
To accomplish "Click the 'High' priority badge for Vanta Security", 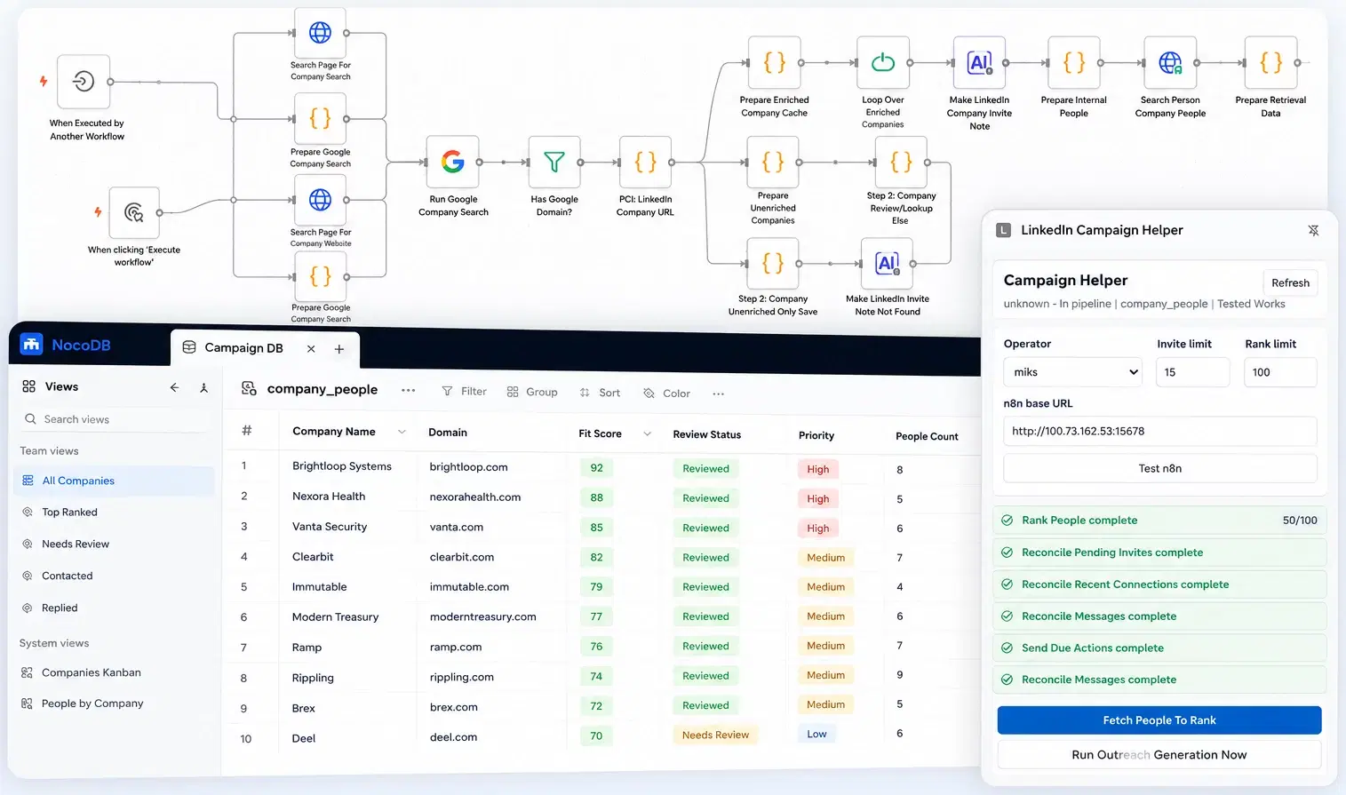I will click(818, 529).
